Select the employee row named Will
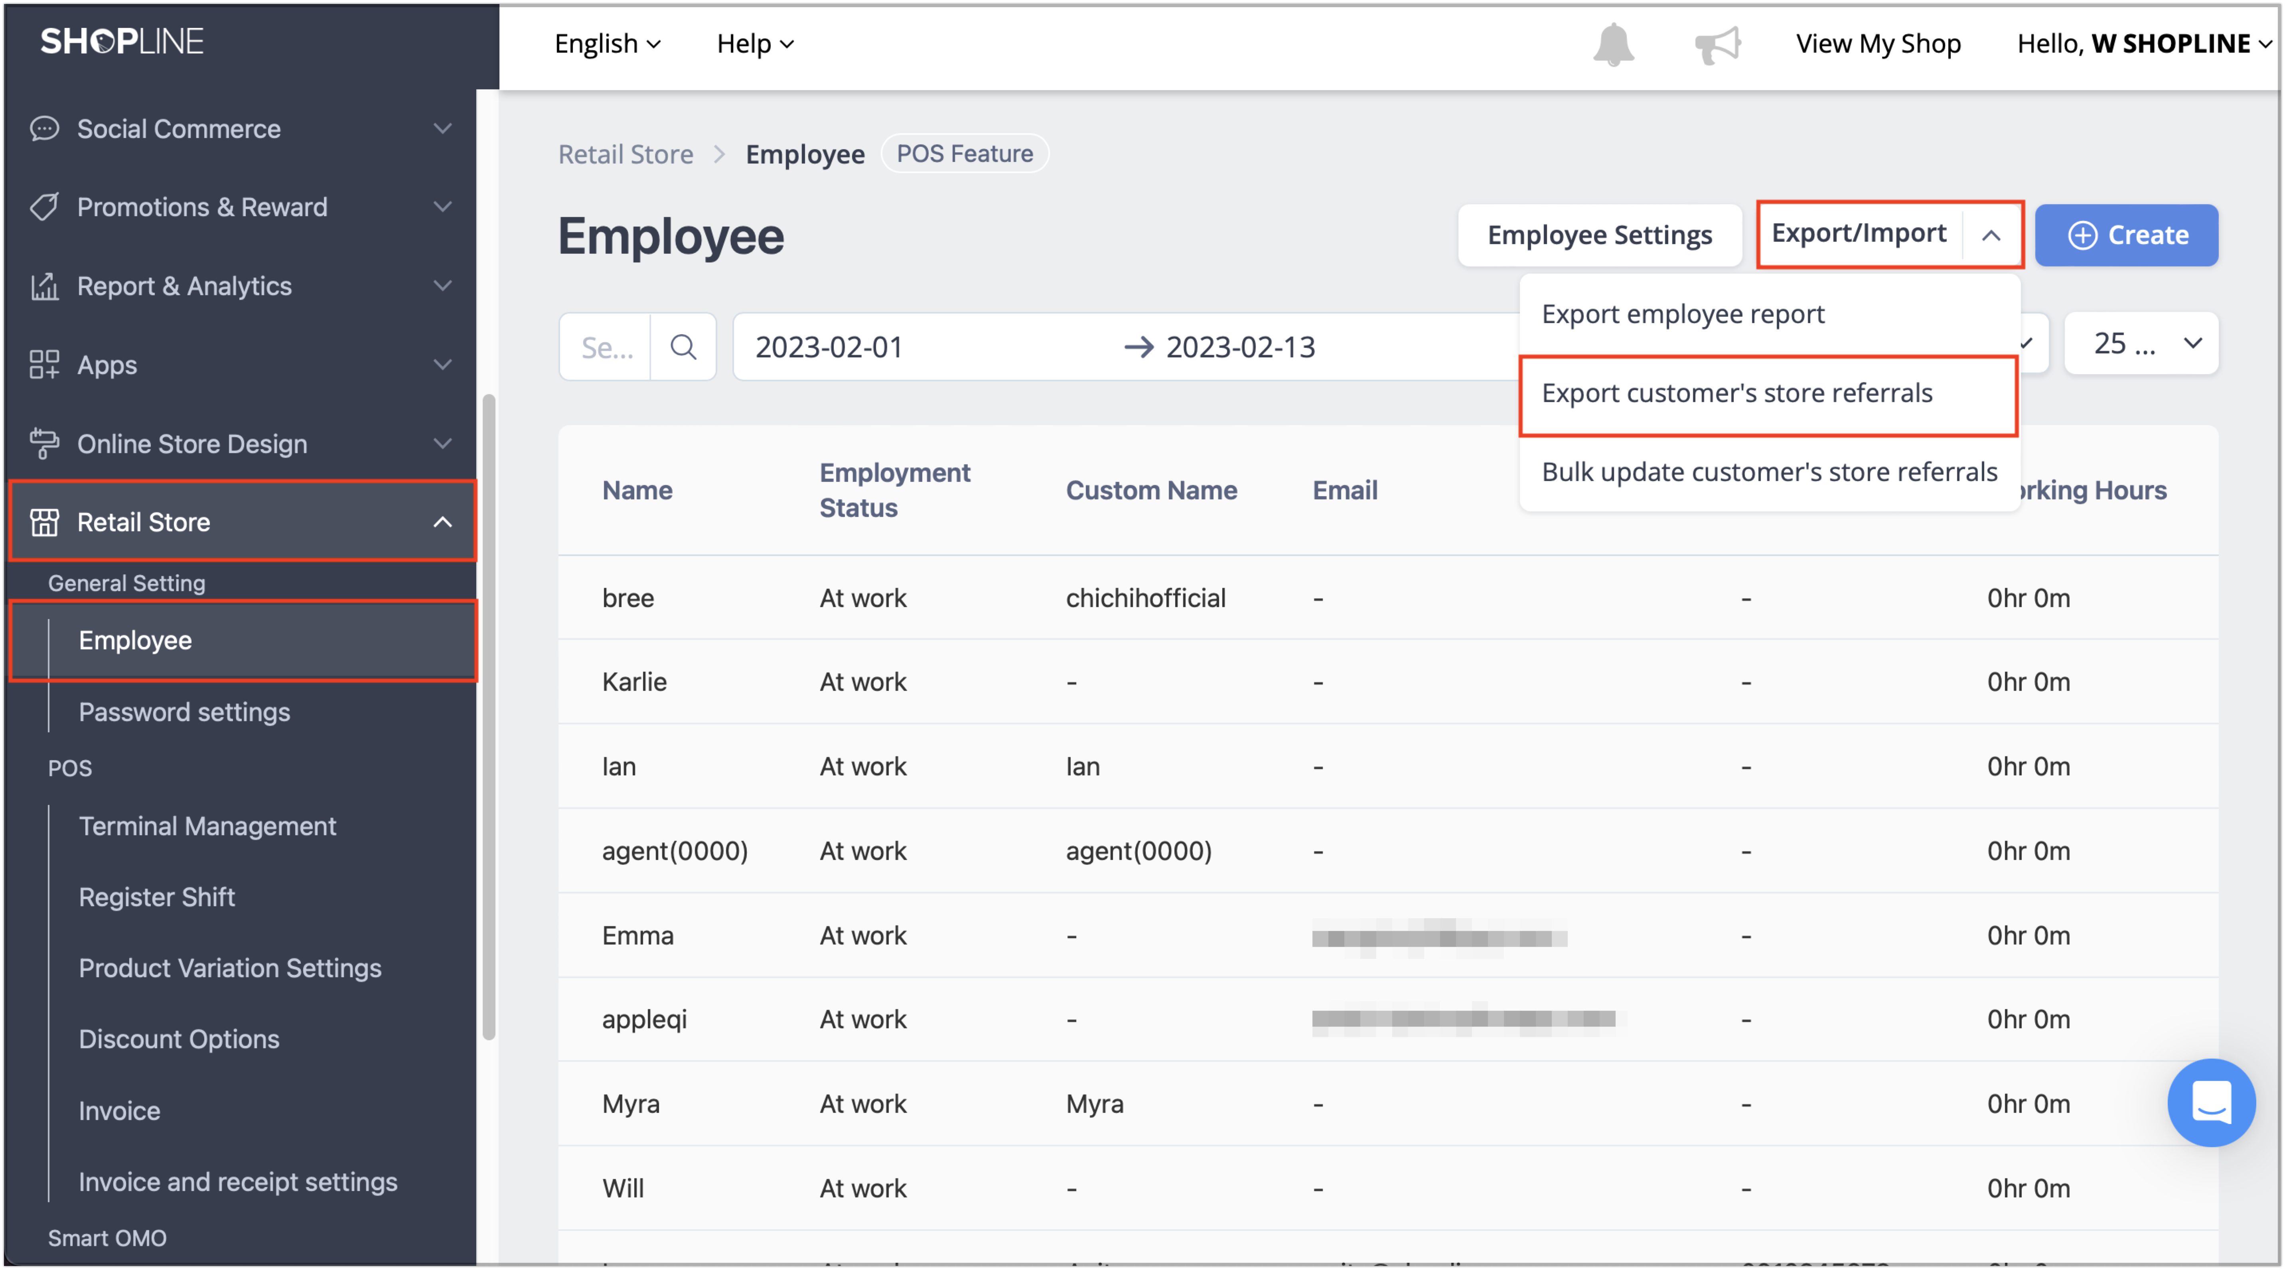Viewport: 2285px width, 1270px height. point(1388,1188)
